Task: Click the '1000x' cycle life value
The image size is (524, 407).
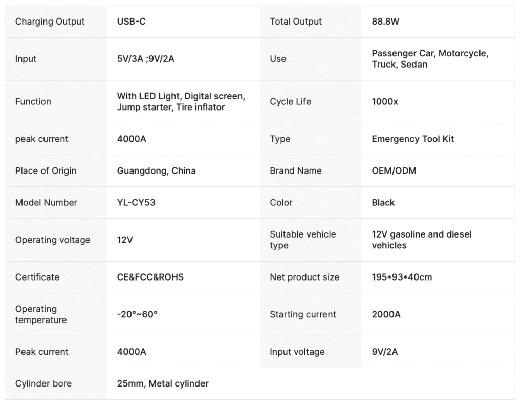Action: click(385, 101)
